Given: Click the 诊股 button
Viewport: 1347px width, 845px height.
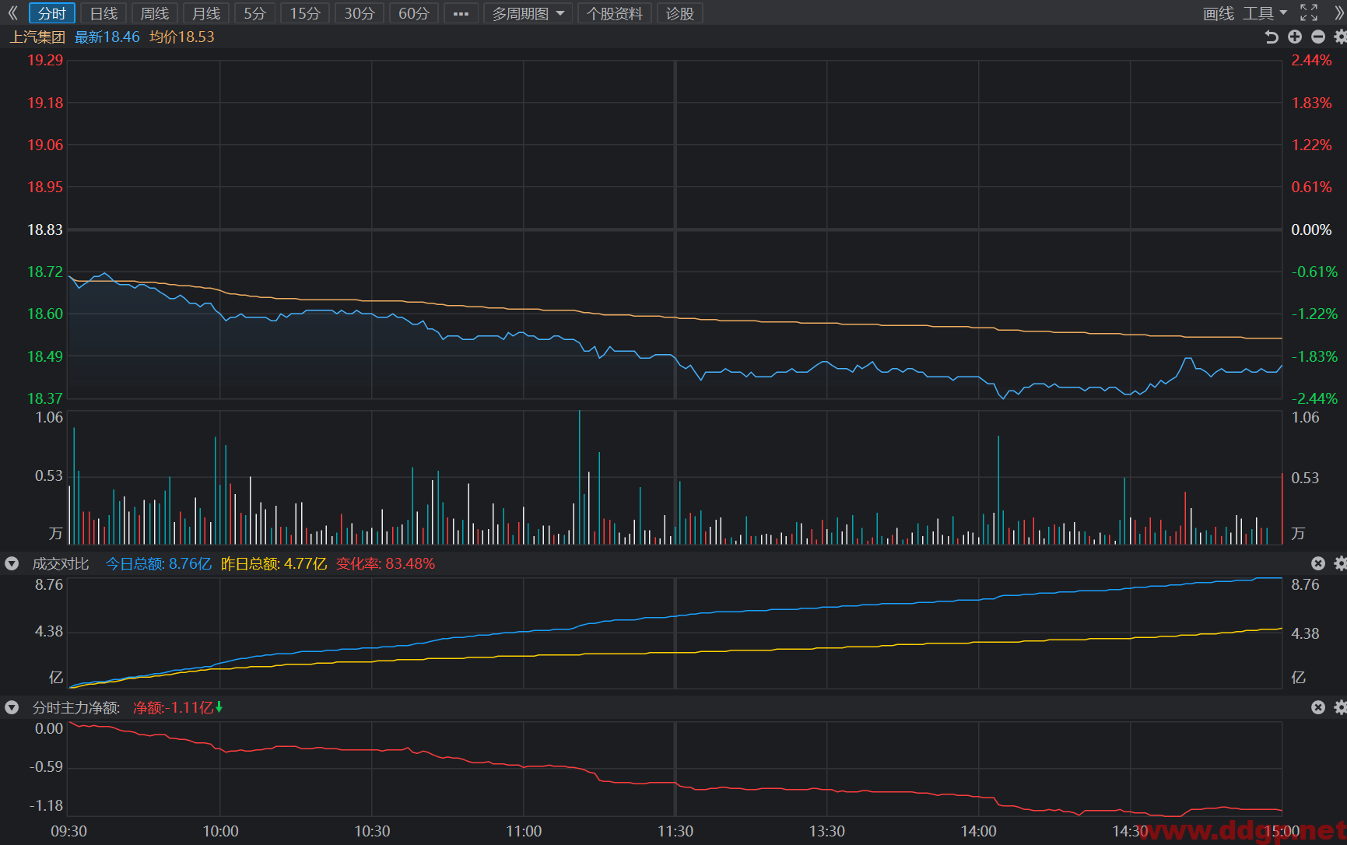Looking at the screenshot, I should click(680, 13).
